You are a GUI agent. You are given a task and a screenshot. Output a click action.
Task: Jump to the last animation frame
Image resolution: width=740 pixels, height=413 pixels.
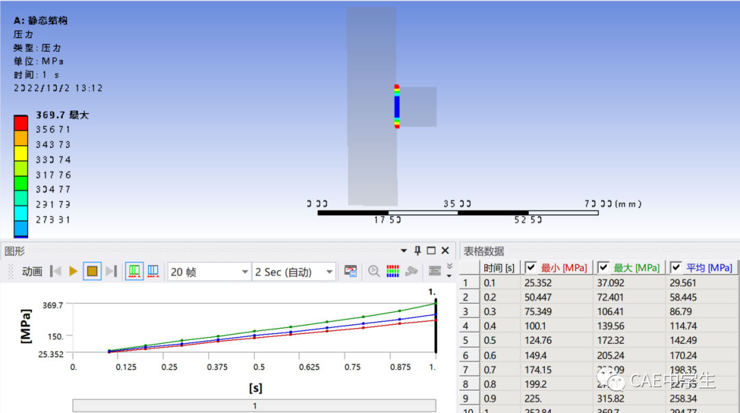(110, 271)
